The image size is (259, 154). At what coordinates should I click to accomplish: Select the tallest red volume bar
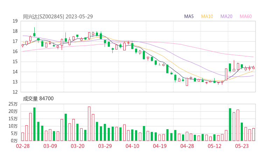pos(89,124)
